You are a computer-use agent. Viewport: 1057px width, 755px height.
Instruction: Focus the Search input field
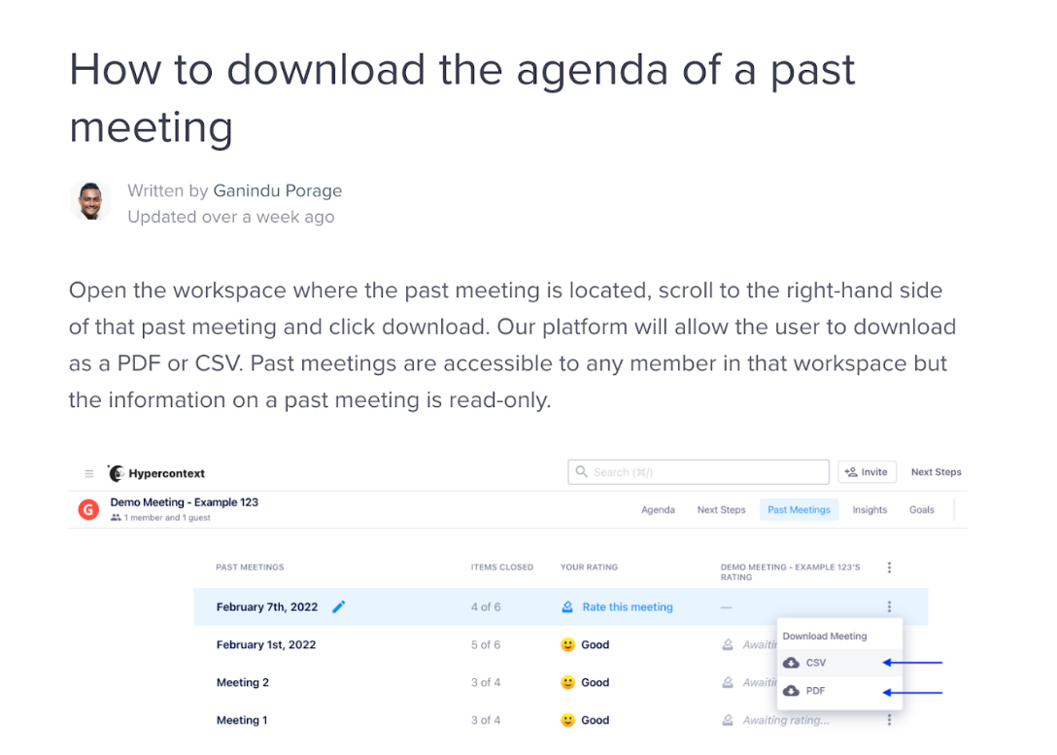point(699,472)
